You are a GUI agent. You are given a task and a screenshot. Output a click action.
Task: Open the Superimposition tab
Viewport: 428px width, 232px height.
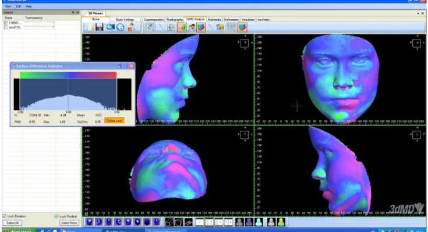153,20
